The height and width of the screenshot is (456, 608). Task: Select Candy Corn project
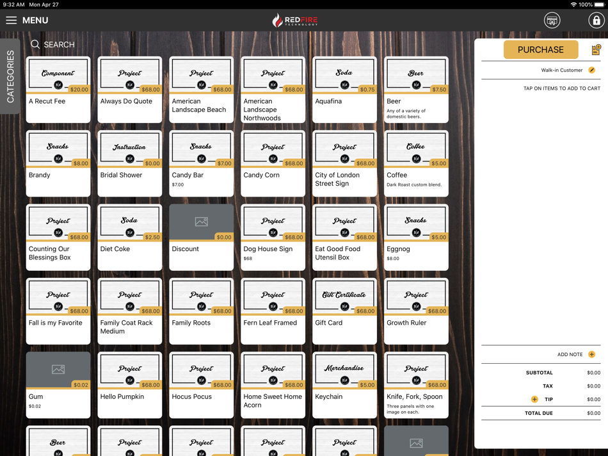point(273,163)
